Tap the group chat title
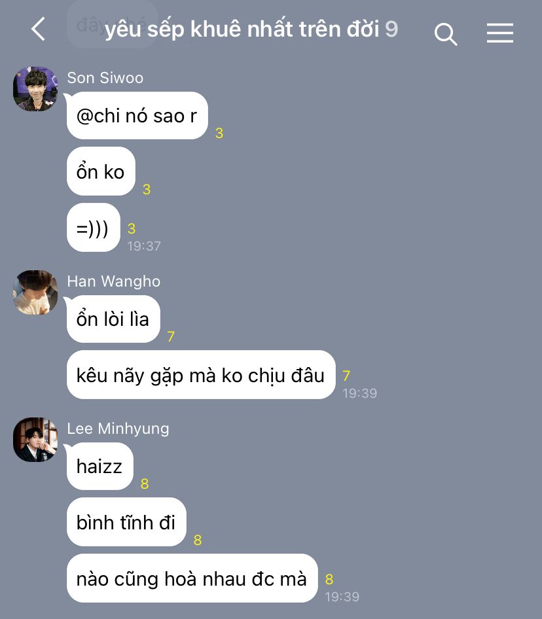The width and height of the screenshot is (542, 619). point(242,29)
